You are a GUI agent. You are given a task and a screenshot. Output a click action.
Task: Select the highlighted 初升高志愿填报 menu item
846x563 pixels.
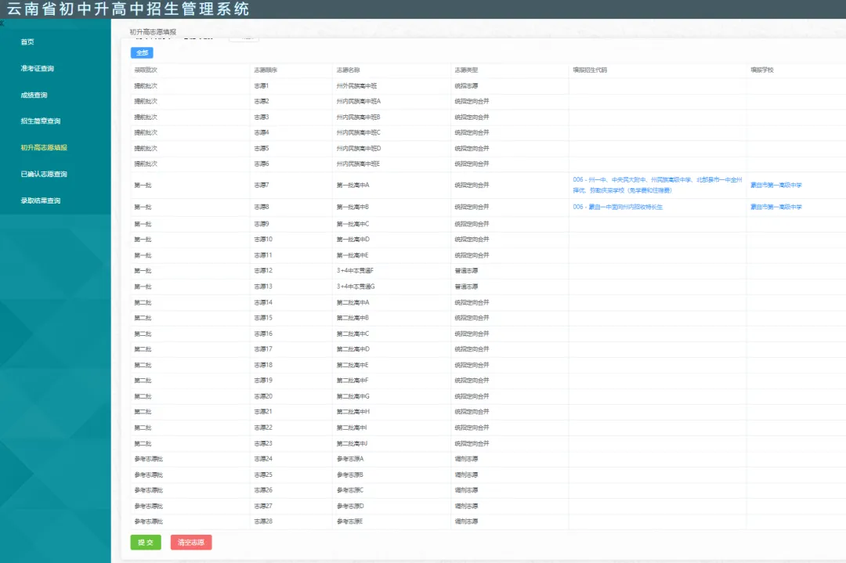click(x=44, y=147)
